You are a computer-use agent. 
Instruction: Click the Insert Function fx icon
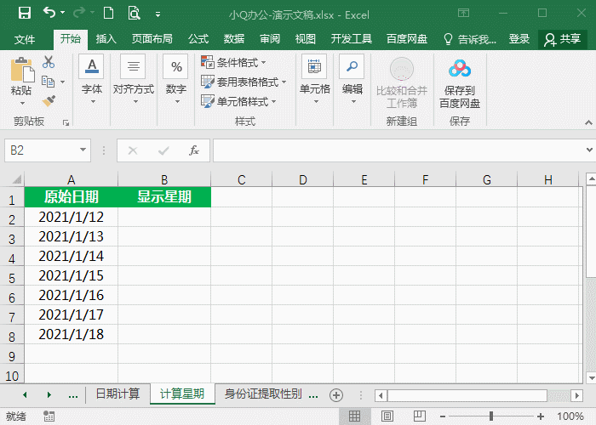click(194, 150)
